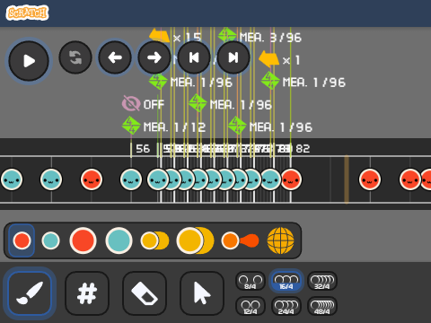Activate the paintbrush tool
Screen dimensions: 431x323
[x=30, y=293]
